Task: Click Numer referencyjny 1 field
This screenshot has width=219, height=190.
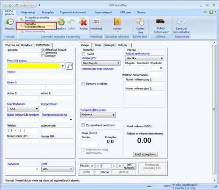Action: click(144, 84)
